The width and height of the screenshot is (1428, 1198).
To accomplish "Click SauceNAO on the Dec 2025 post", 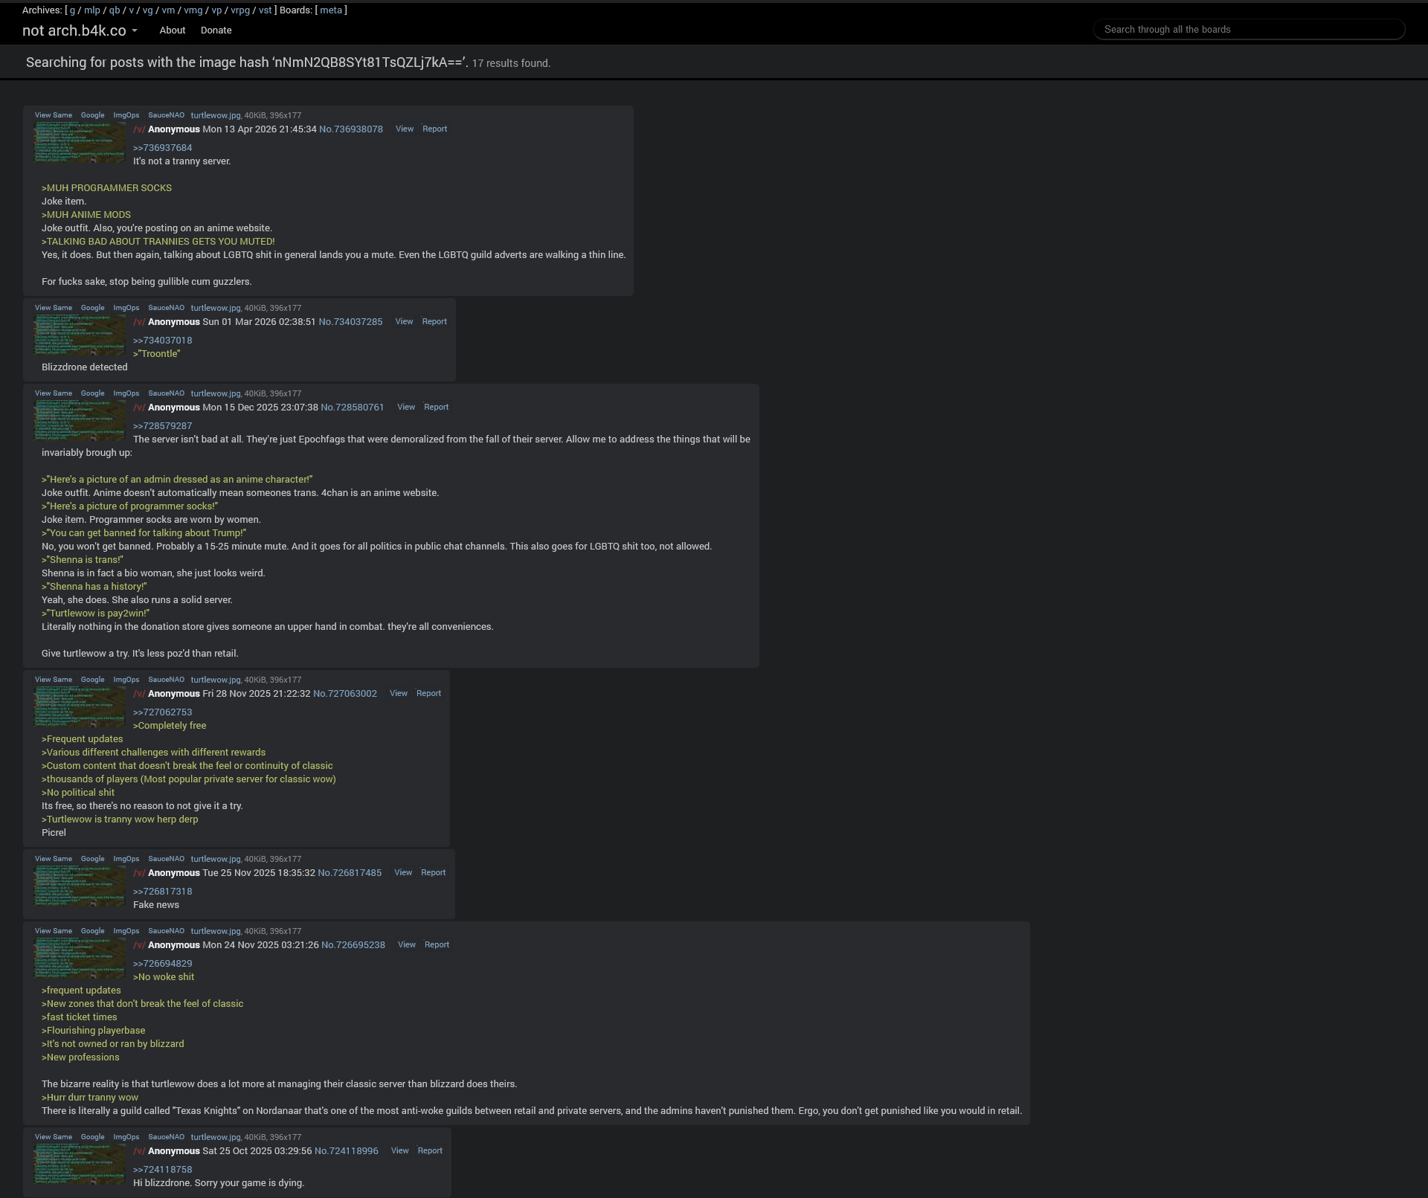I will (x=166, y=393).
